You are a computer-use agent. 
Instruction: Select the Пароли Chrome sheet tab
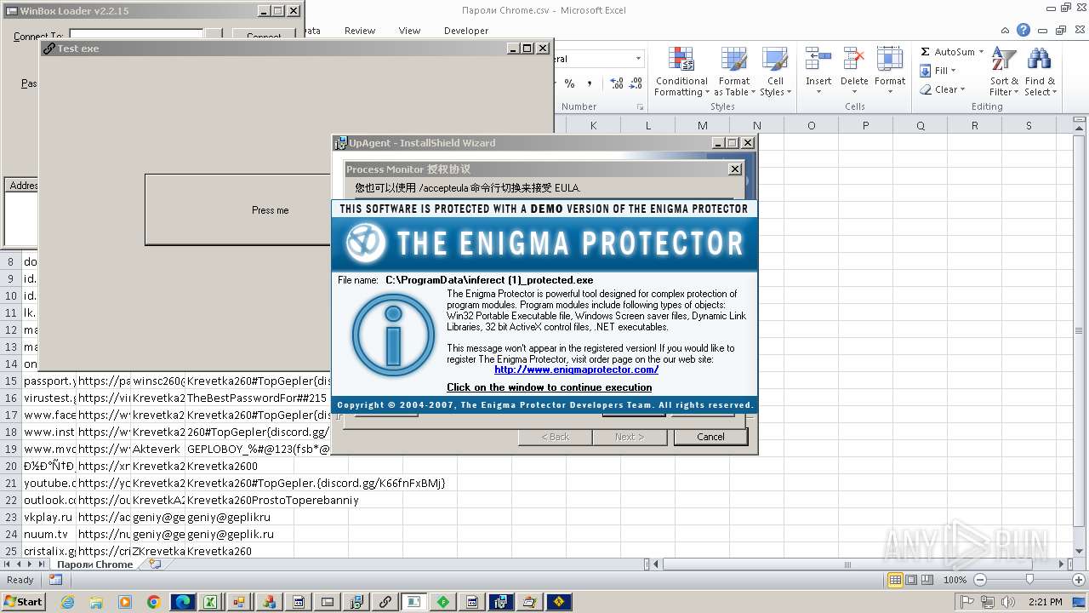pos(94,564)
